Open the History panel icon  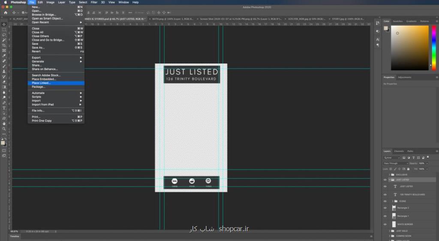[378, 24]
